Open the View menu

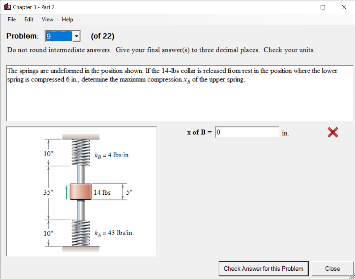point(47,20)
